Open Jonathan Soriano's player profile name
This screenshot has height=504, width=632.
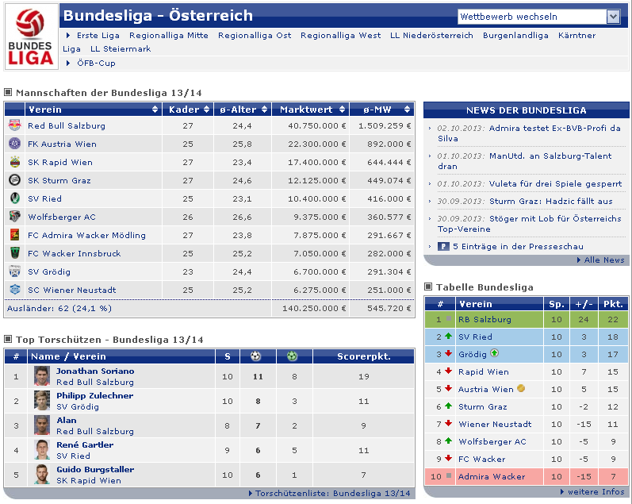pyautogui.click(x=95, y=371)
